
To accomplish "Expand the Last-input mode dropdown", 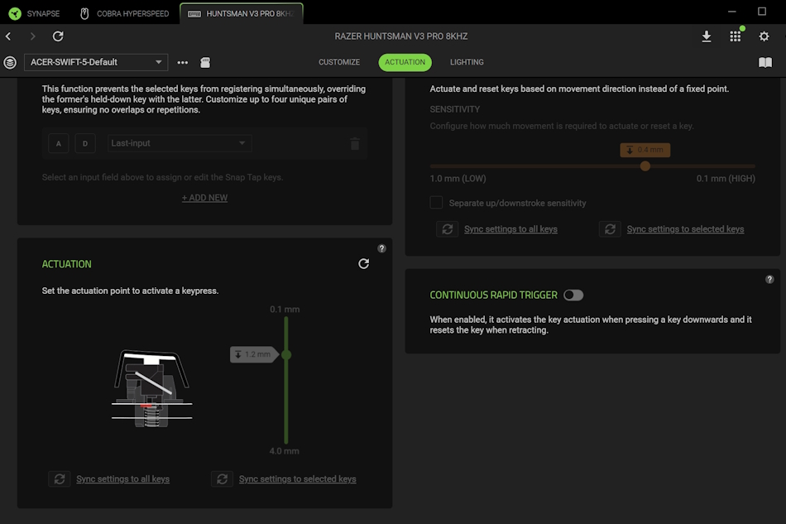I will coord(180,143).
